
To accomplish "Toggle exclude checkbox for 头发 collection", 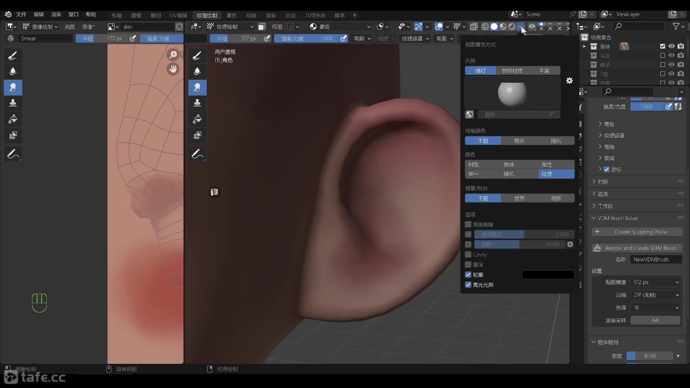I will [x=662, y=56].
